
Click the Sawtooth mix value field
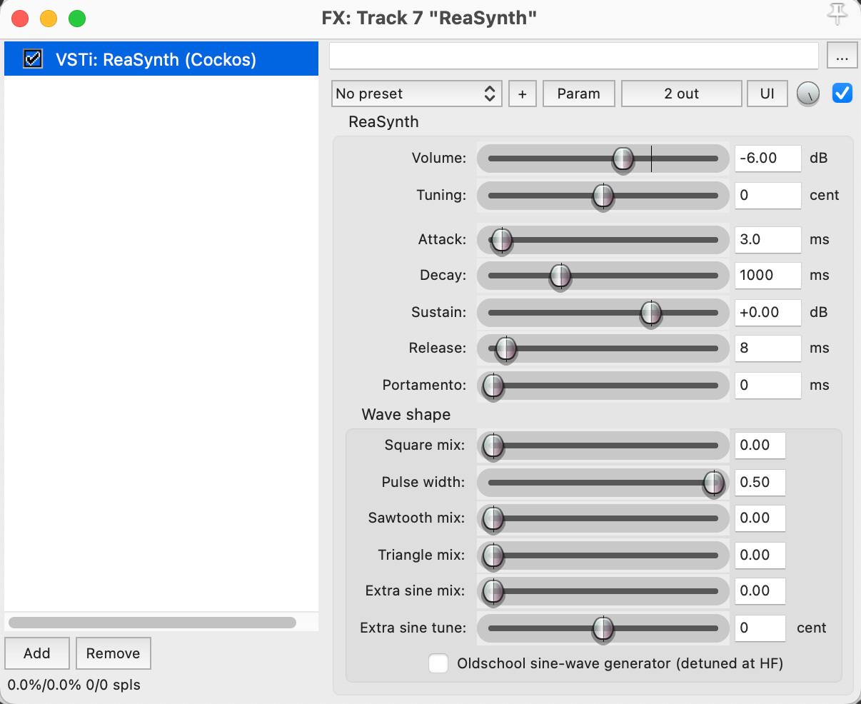tap(760, 518)
